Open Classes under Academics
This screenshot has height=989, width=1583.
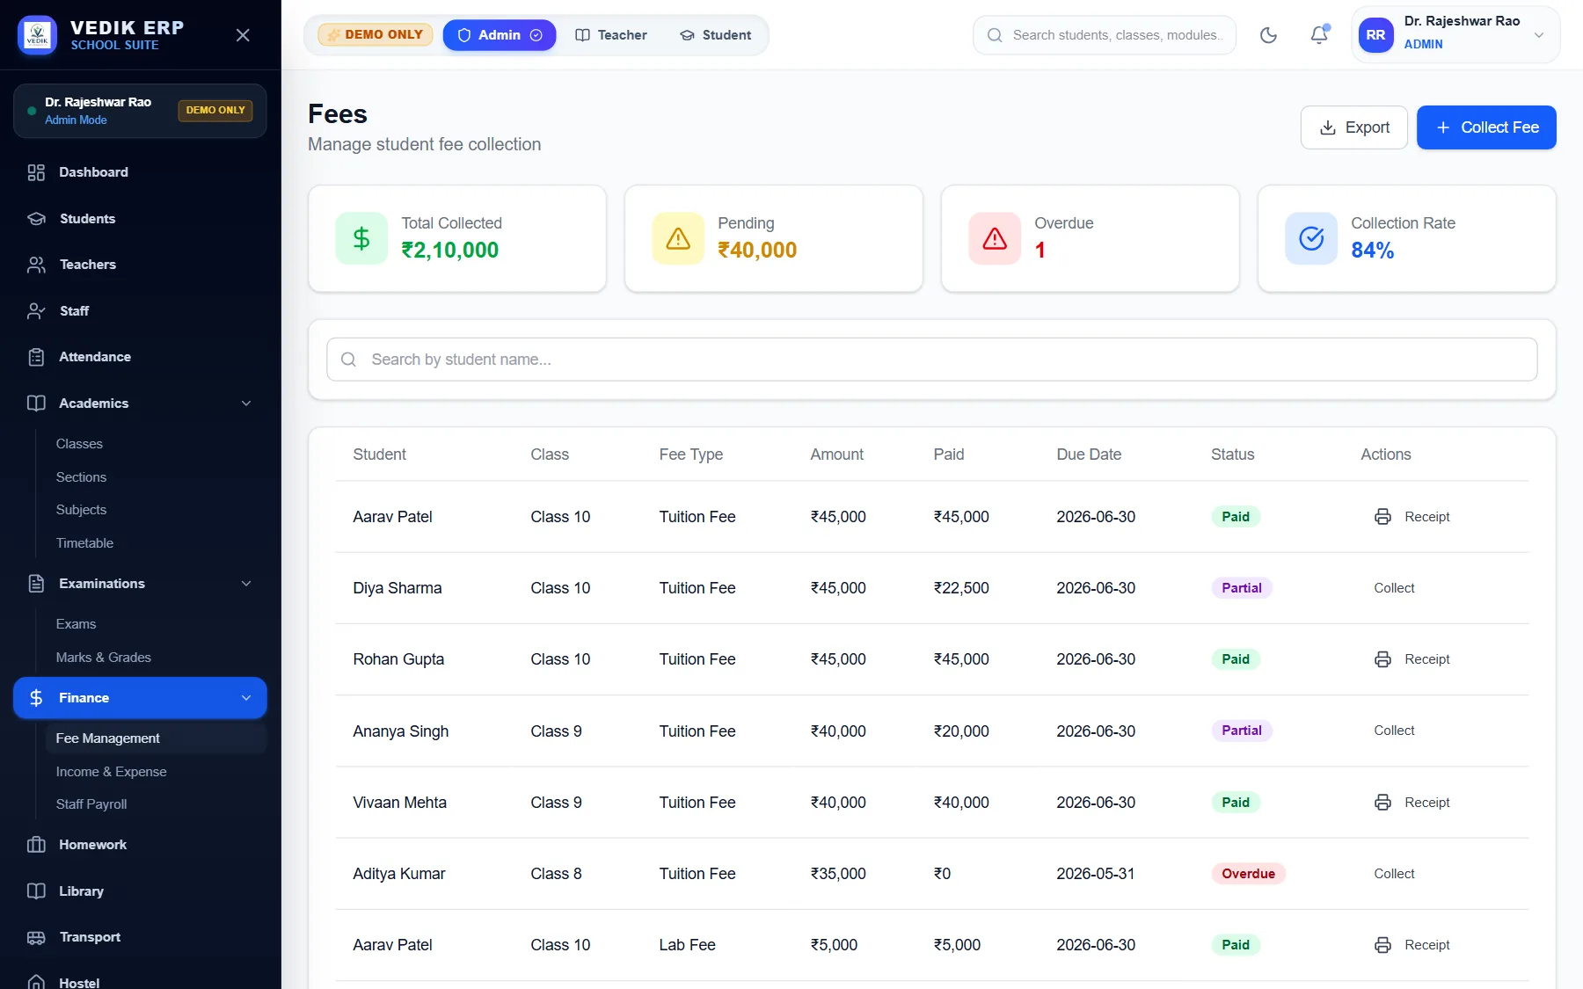[156, 444]
